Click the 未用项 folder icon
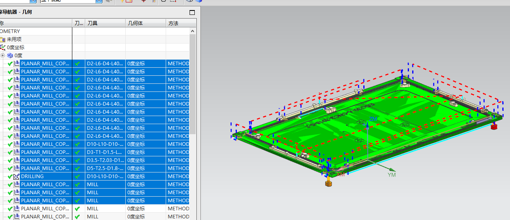 (x=2, y=39)
